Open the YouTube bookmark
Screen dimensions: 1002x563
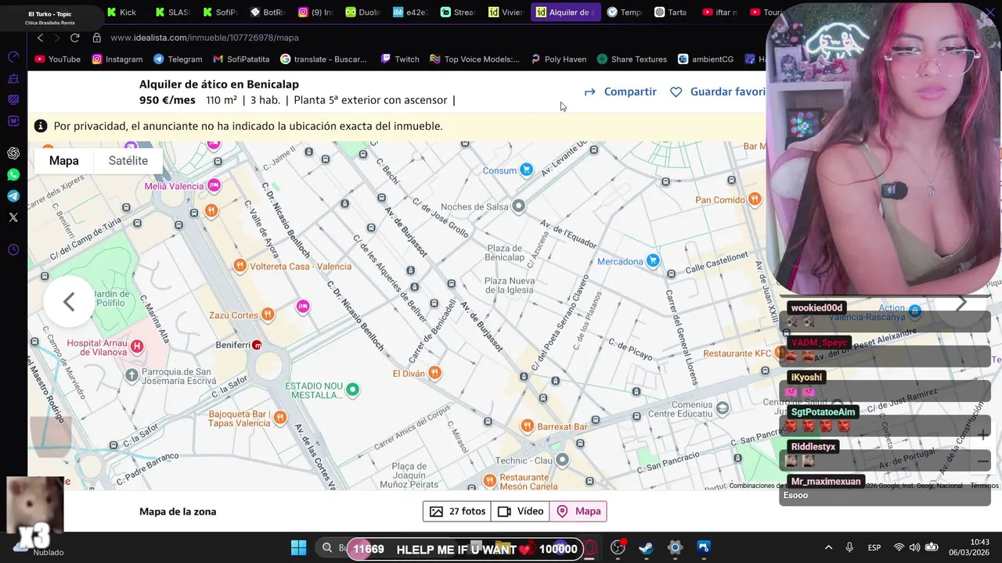pyautogui.click(x=58, y=59)
